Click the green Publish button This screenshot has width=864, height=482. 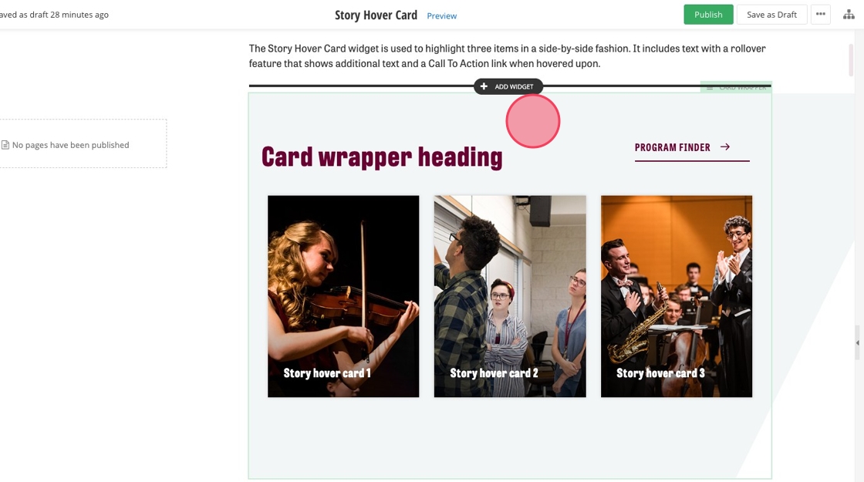tap(708, 15)
